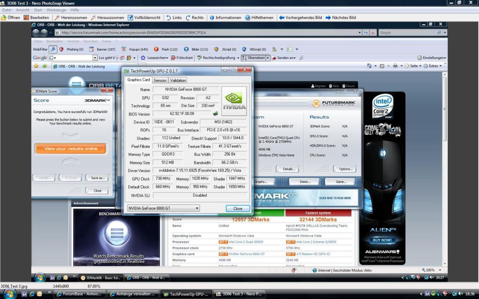Click the IE favorites star icon
The height and width of the screenshot is (299, 479).
[x=36, y=66]
